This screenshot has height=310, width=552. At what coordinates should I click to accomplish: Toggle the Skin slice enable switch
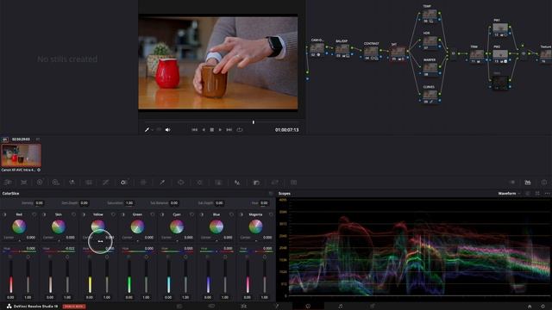coord(44,214)
